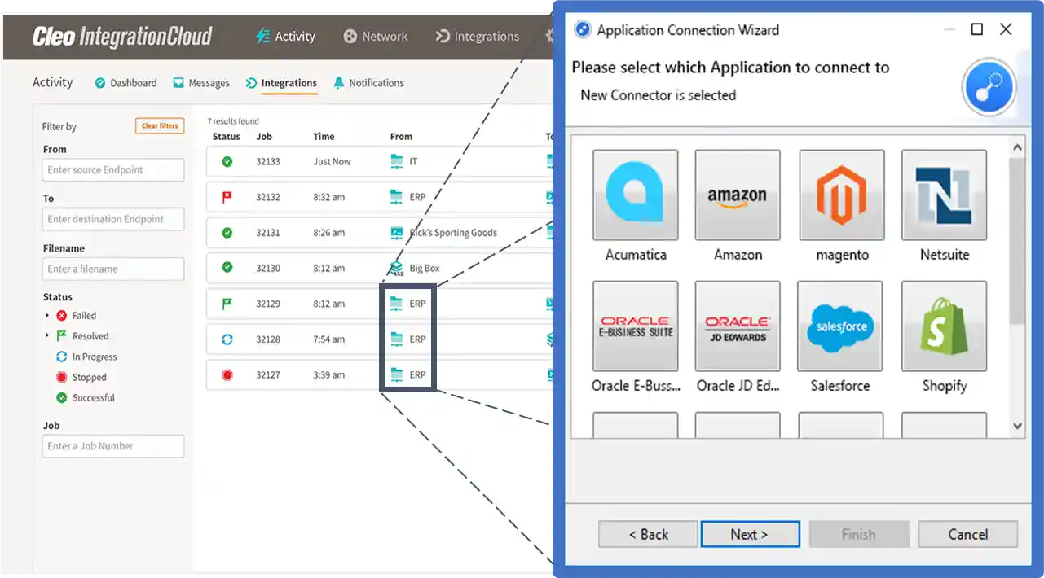Viewport: 1044px width, 578px height.
Task: Click the Clear filters button
Action: click(161, 126)
